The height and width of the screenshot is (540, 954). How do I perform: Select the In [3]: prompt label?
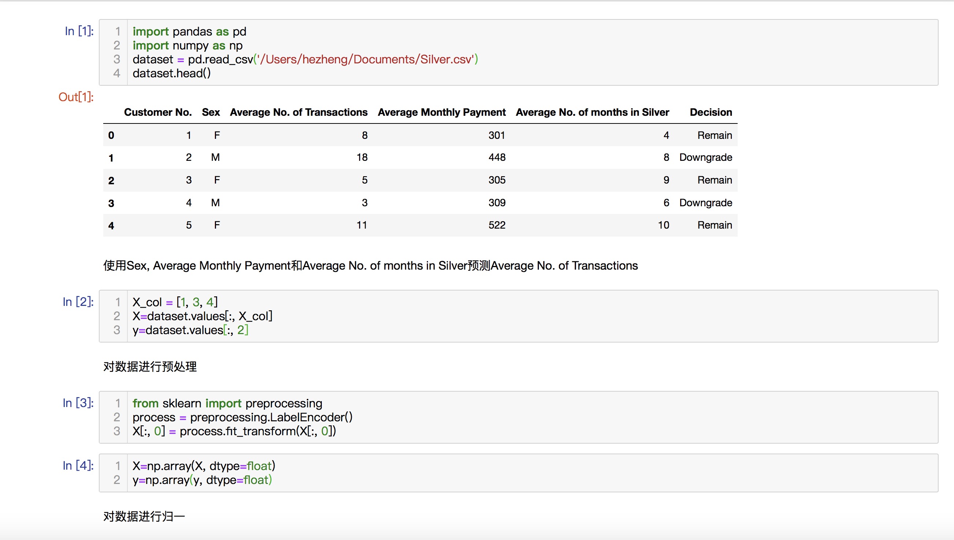coord(78,403)
